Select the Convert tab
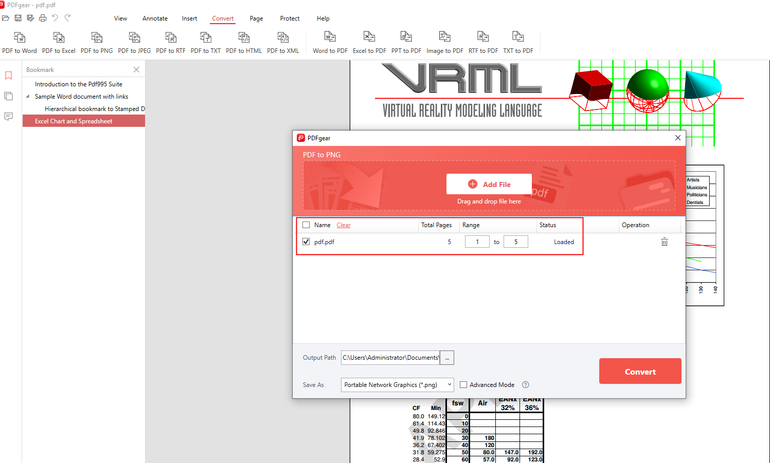This screenshot has height=463, width=770. (x=223, y=18)
